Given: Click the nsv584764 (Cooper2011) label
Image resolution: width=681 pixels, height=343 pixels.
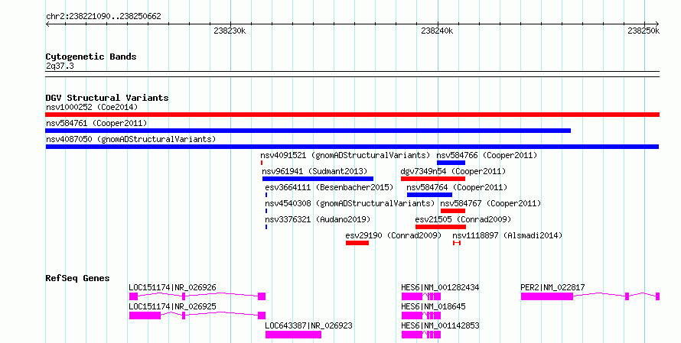Looking at the screenshot, I should (x=457, y=187).
